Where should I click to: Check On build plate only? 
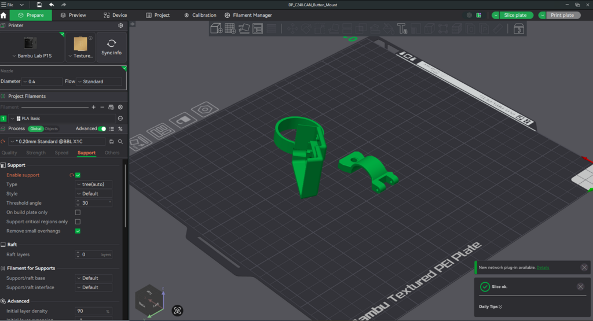tap(78, 212)
